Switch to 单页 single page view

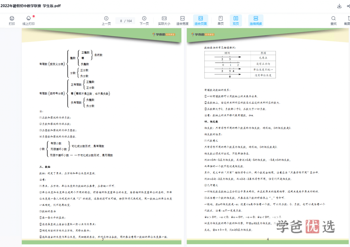point(220,21)
